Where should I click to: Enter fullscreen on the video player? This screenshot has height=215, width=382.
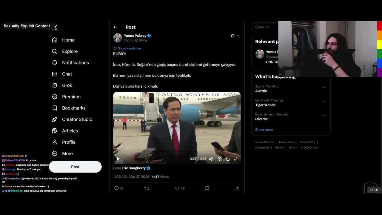[235, 159]
